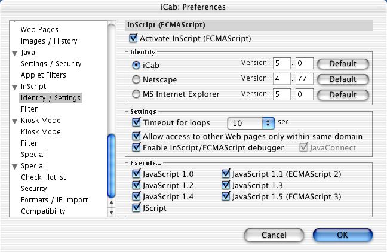Reset Netscape version with Default button
This screenshot has width=387, height=252.
[343, 79]
